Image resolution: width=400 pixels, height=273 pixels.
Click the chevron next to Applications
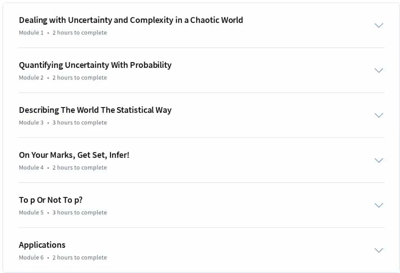coord(379,250)
